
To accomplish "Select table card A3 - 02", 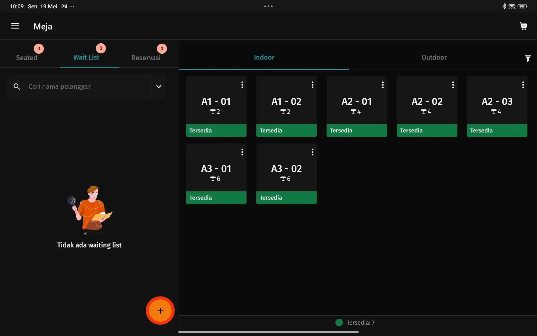I will point(286,174).
